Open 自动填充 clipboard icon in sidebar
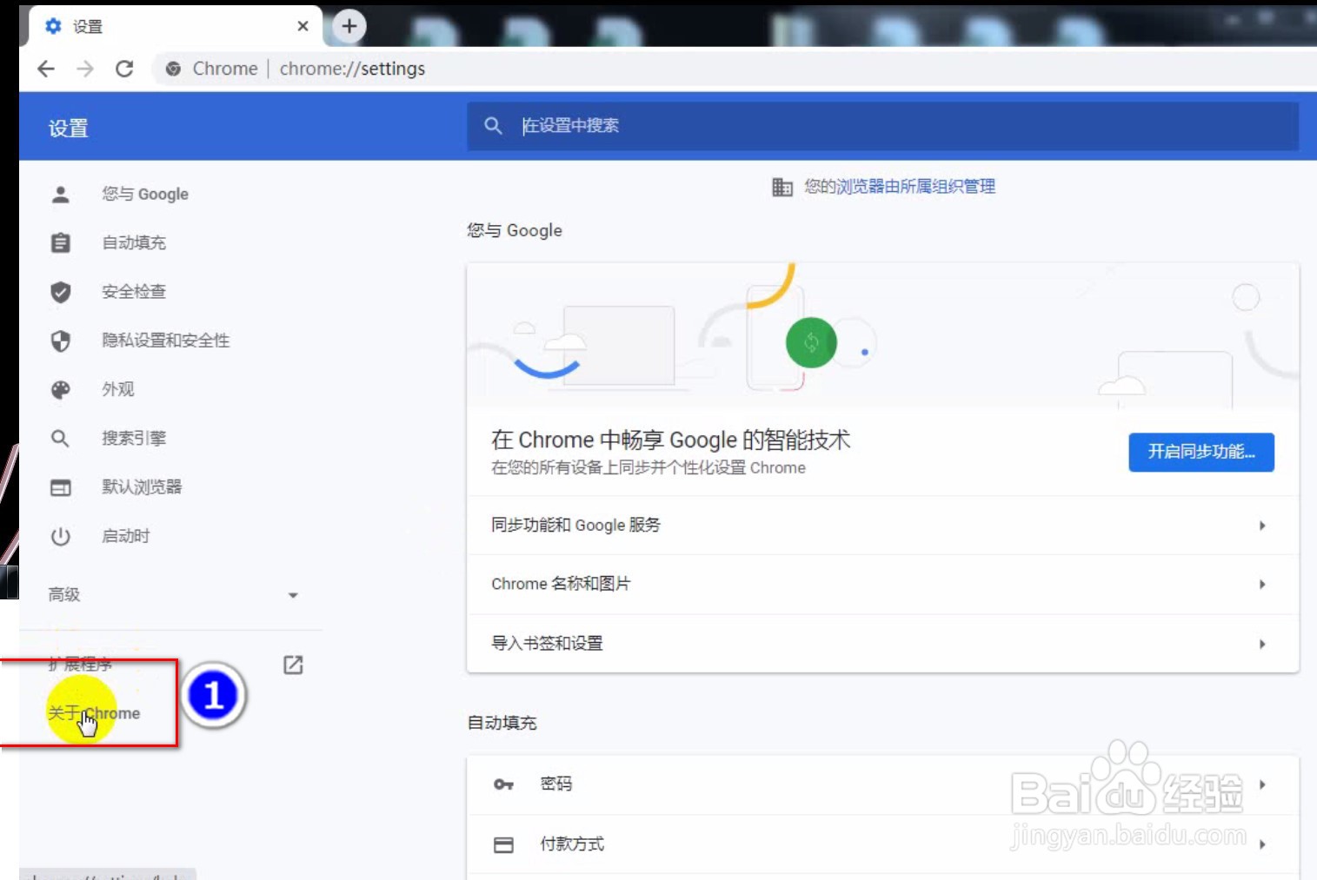The image size is (1317, 880). [60, 242]
